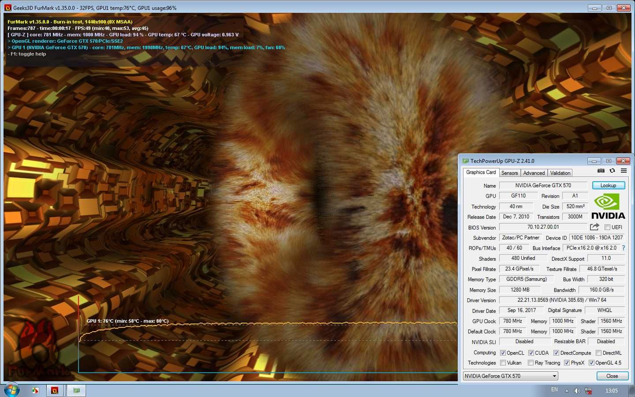This screenshot has width=635, height=397.
Task: Select the Graphics Card tab
Action: pyautogui.click(x=481, y=172)
